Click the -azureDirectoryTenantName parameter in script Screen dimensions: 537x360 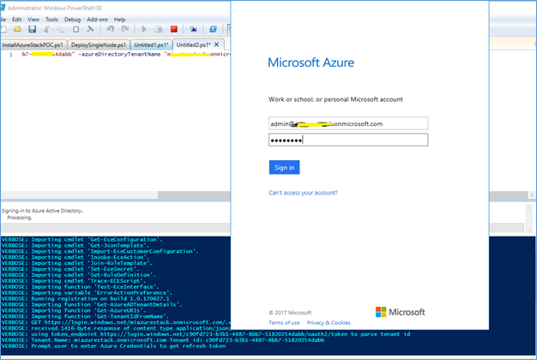(119, 54)
